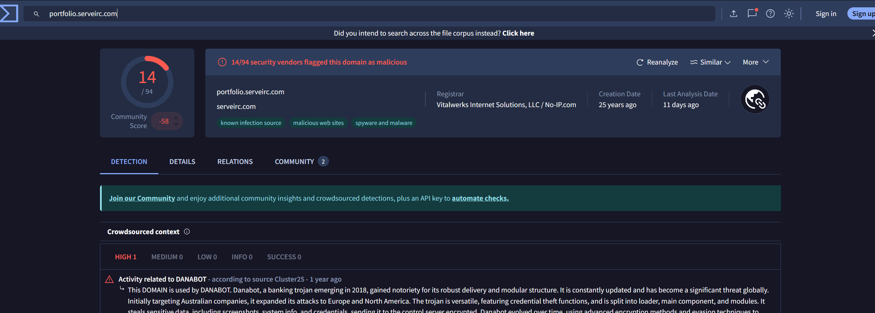Image resolution: width=875 pixels, height=313 pixels.
Task: Toggle the light/dark theme sun icon
Action: tap(789, 14)
